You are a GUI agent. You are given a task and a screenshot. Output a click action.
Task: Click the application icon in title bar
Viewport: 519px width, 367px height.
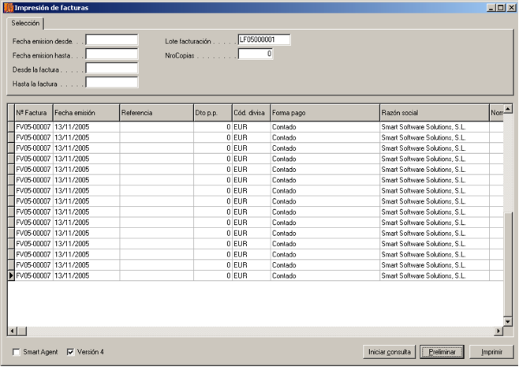tap(9, 7)
